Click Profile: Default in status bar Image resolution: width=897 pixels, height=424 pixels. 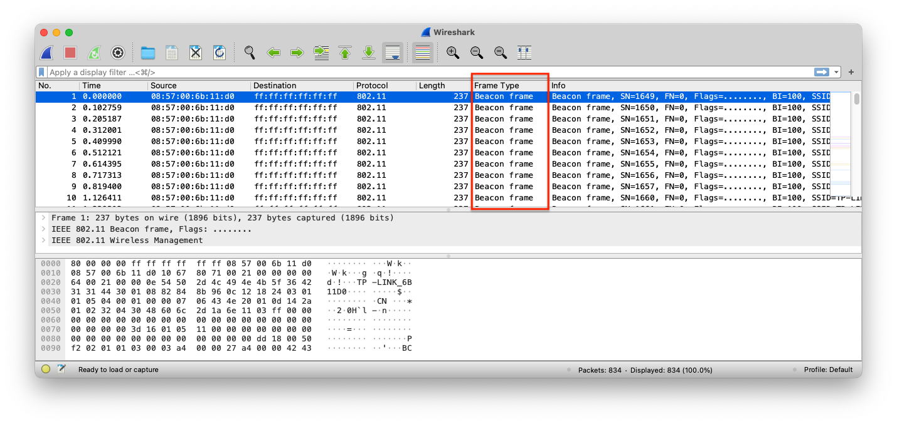828,370
